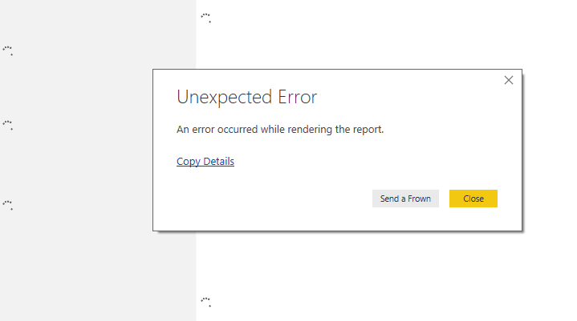Screen dimensions: 577x321
Task: Click the word 'Unexpected' in the dialog title
Action: click(x=224, y=97)
